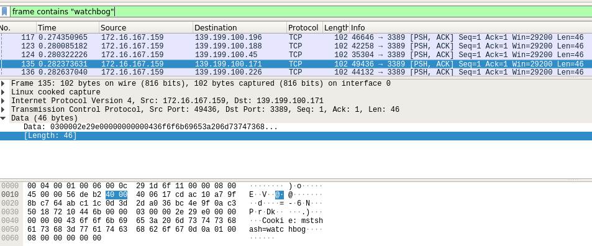Click the Data hex value line
The width and height of the screenshot is (592, 246).
tap(150, 127)
